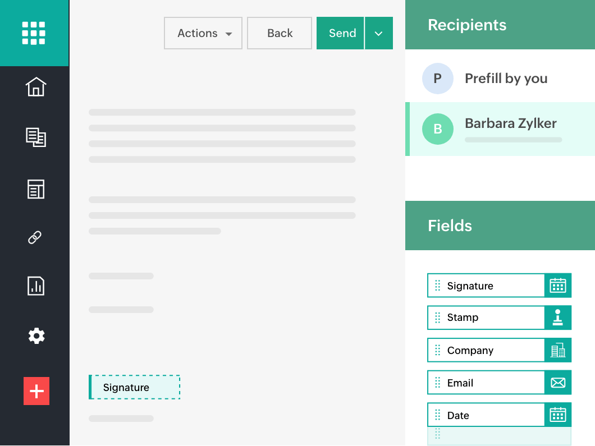This screenshot has width=595, height=446.
Task: Open the Actions dropdown
Action: pos(203,33)
